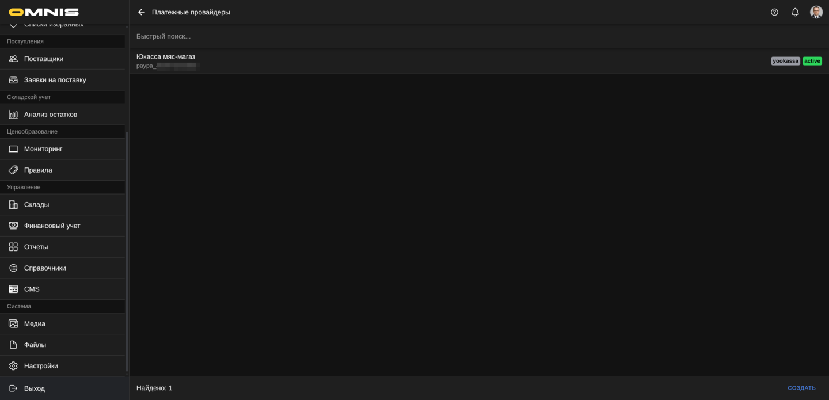Open Справочники menu entry

45,268
